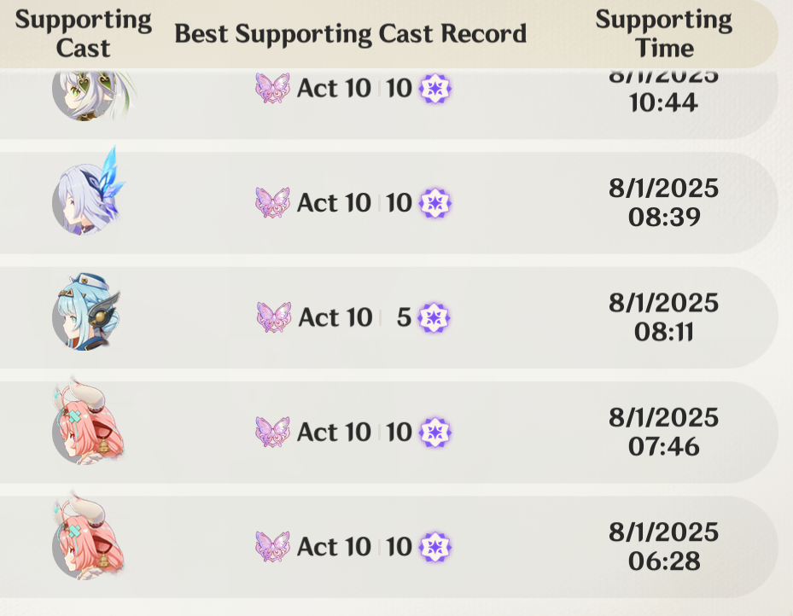
Task: Click purple star badge in 06:28 row
Action: click(x=435, y=547)
